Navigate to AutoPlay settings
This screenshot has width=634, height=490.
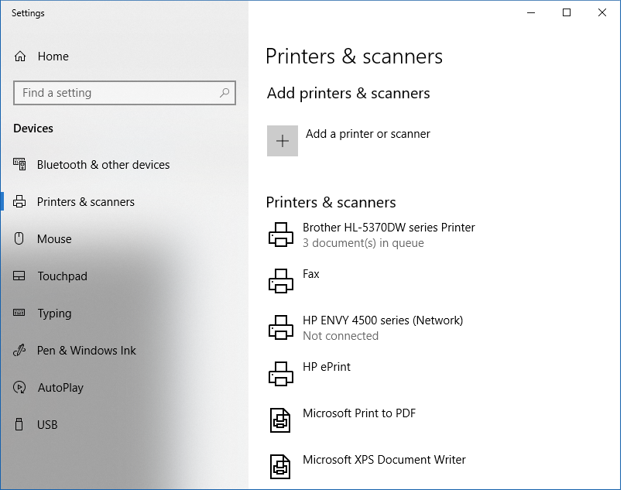click(x=60, y=388)
